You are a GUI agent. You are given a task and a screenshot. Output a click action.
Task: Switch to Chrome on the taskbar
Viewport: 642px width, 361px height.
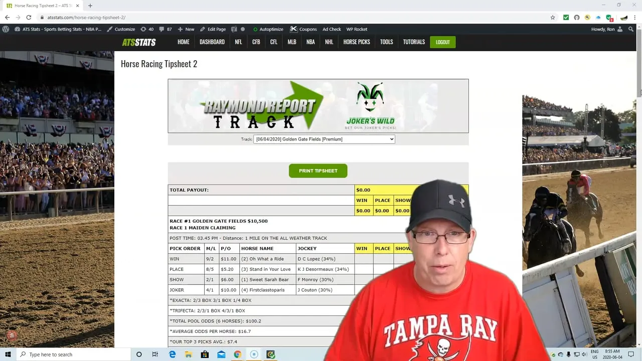[237, 354]
